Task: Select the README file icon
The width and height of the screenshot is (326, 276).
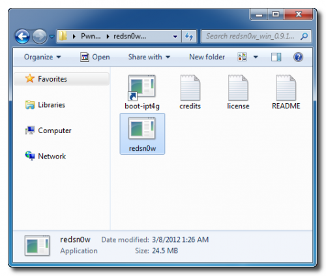Action: [286, 87]
